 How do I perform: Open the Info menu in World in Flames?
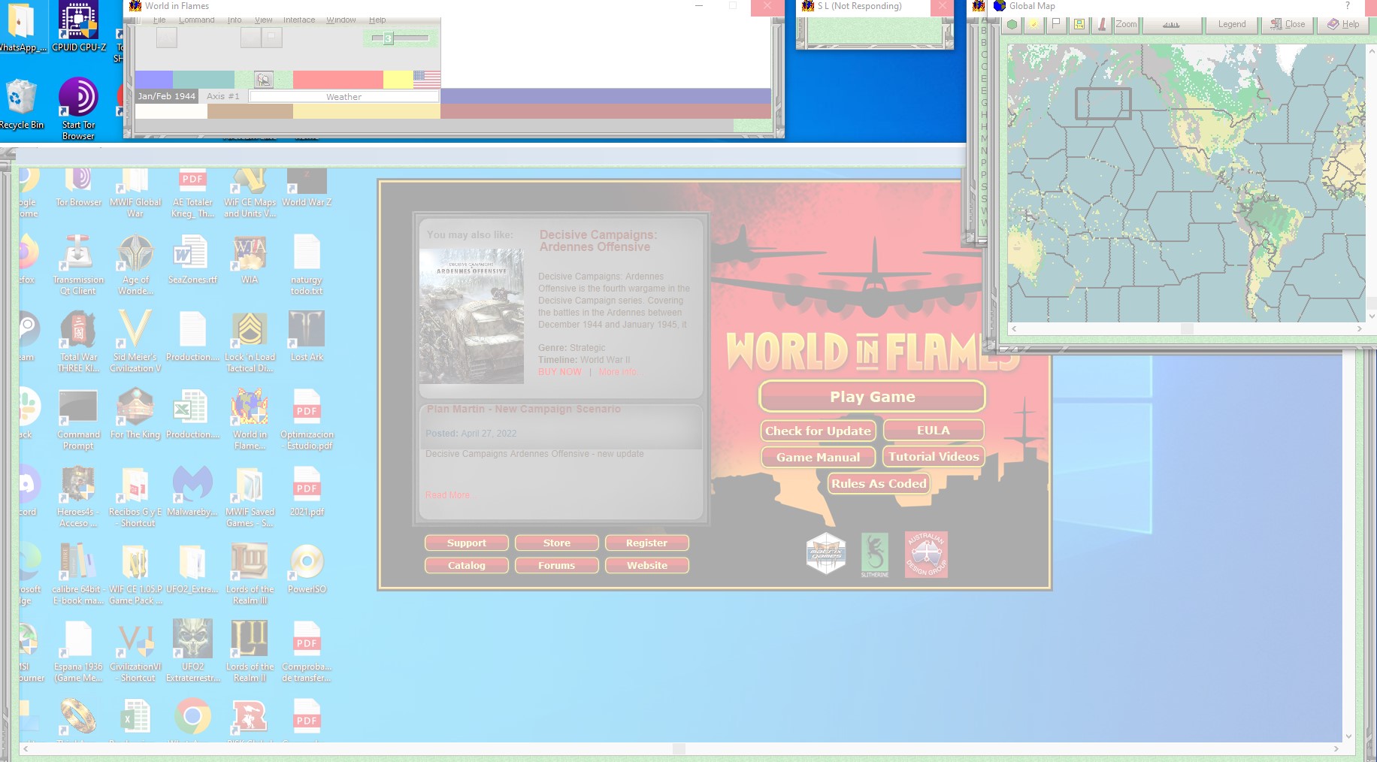[235, 20]
